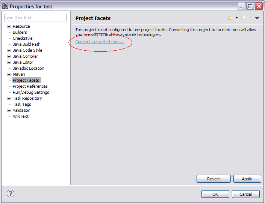Click the yellow back navigation arrow
The height and width of the screenshot is (204, 265).
click(x=230, y=18)
